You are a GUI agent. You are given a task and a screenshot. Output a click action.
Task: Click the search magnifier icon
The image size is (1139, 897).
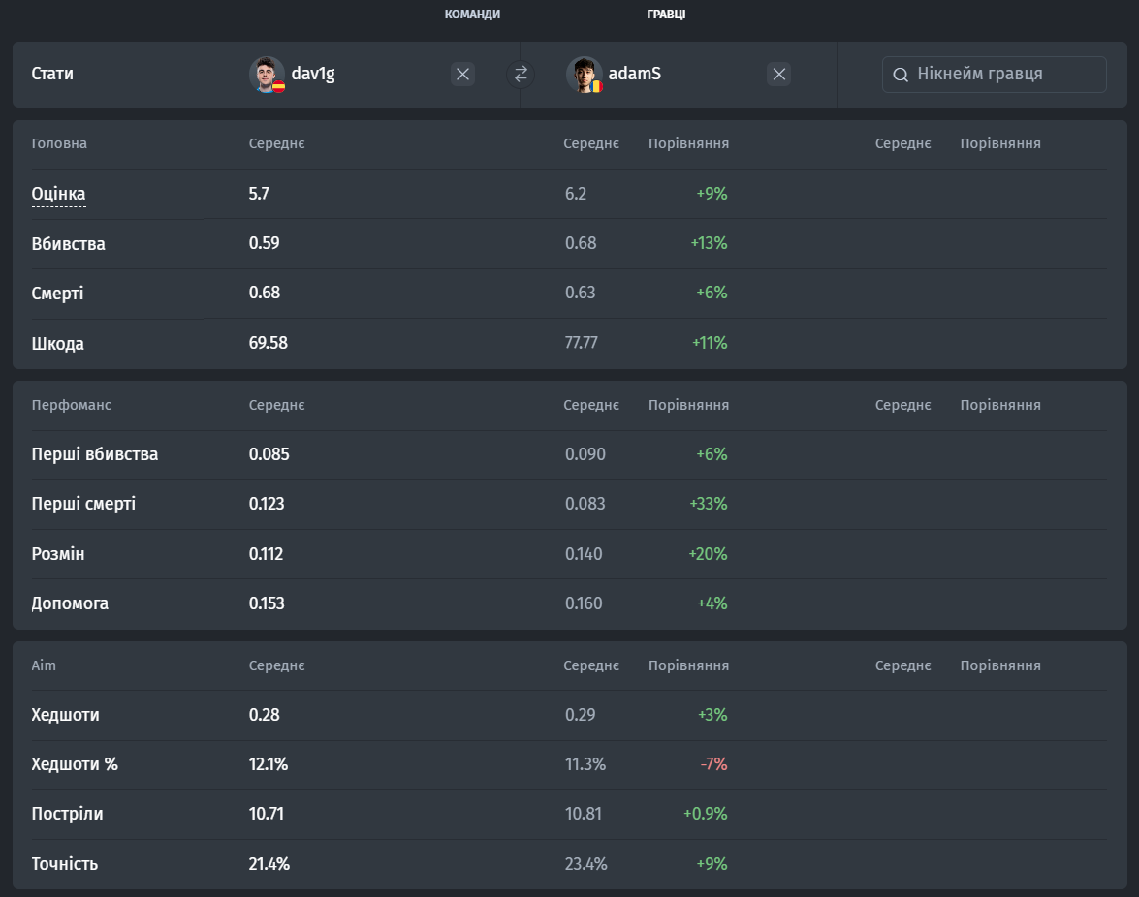(901, 75)
